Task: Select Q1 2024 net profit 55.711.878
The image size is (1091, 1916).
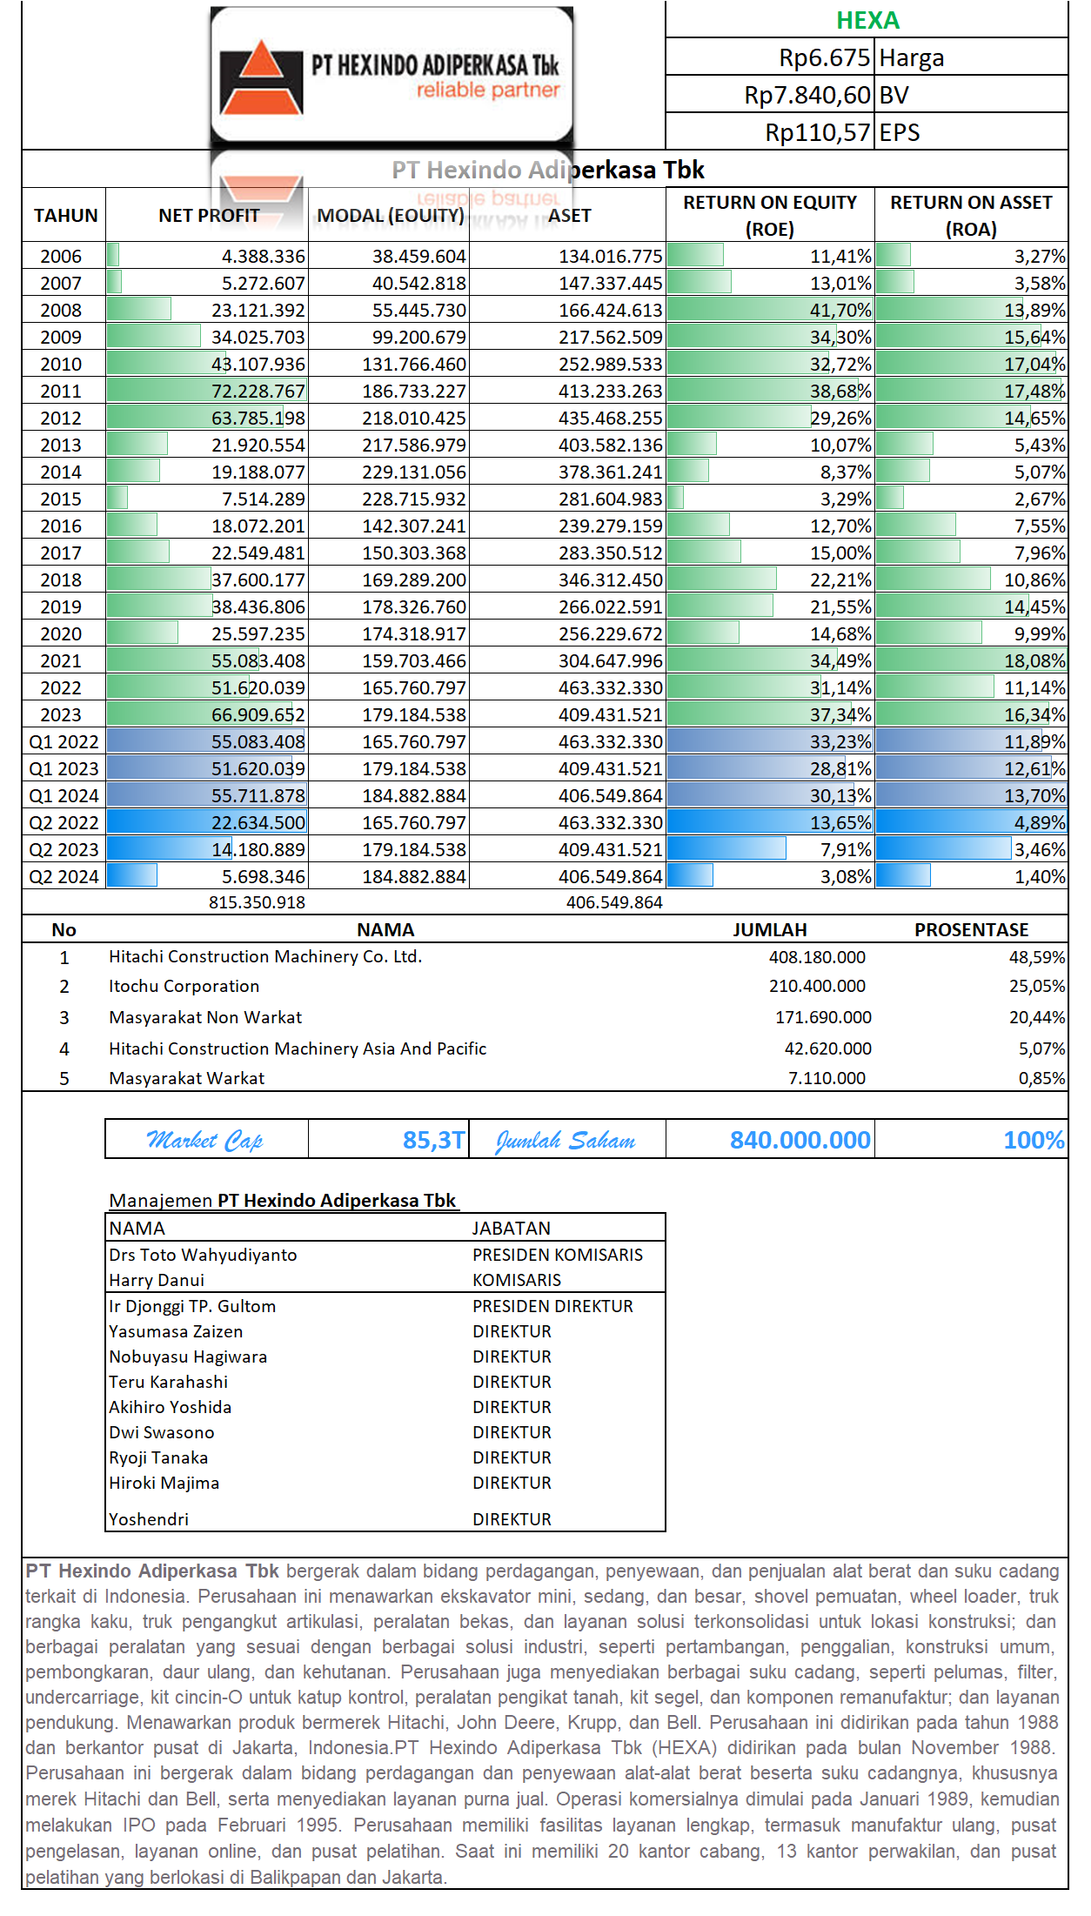Action: tap(258, 796)
